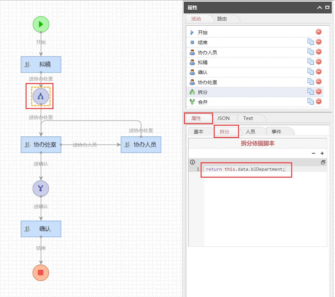Copy the 拟稿 activity in list
This screenshot has height=297, width=335.
coord(310,62)
